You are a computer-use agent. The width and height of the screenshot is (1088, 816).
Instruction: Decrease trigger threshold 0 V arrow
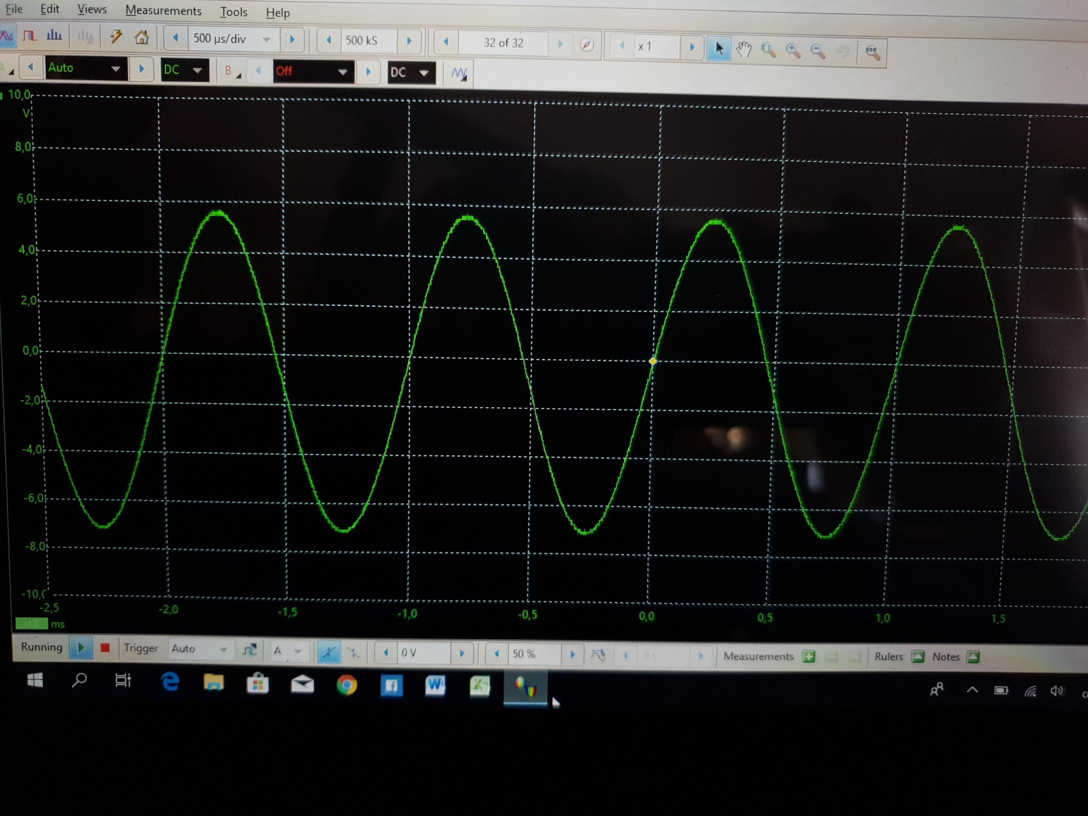[386, 652]
